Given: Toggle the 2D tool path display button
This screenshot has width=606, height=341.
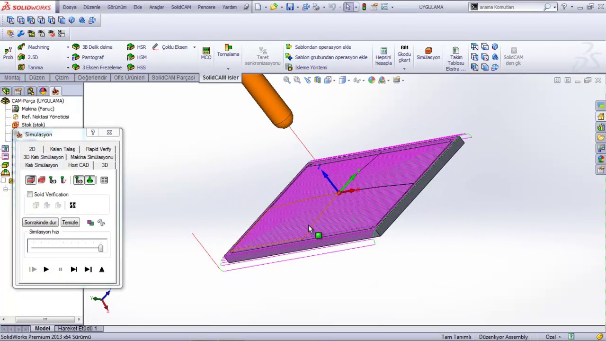Looking at the screenshot, I should pyautogui.click(x=53, y=180).
